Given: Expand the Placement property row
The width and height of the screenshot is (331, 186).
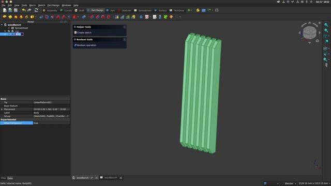Looking at the screenshot, I should pos(2,109).
